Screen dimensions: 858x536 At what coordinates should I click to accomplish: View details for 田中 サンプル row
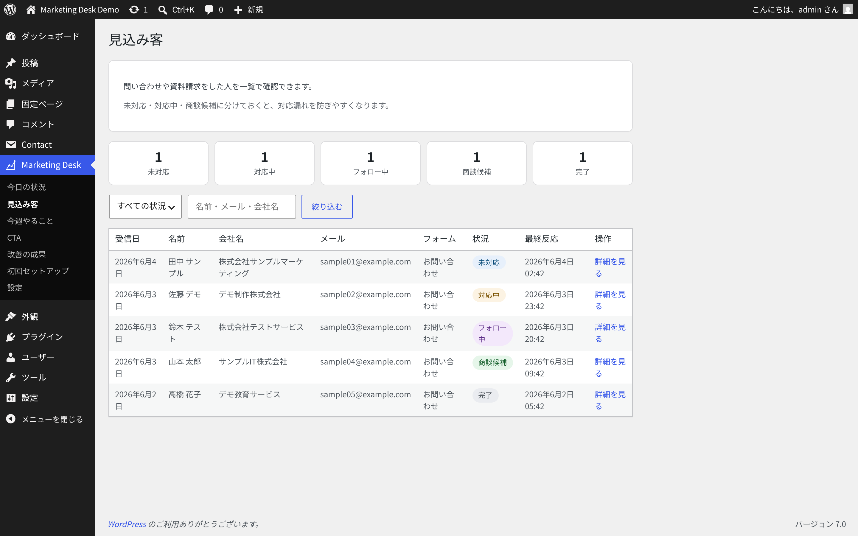point(610,267)
